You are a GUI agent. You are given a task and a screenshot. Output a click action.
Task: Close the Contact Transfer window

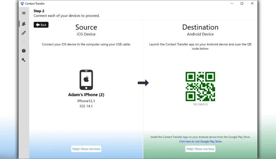click(252, 3)
